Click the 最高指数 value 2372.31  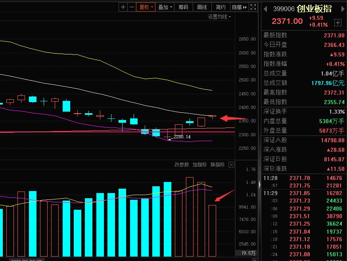[334, 93]
